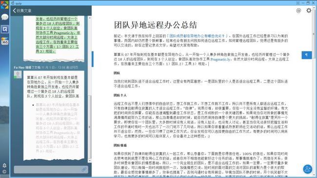Image resolution: width=317 pixels, height=178 pixels.
Task: Open the colorful logo icon atop the sidebar
Action: tap(4, 5)
